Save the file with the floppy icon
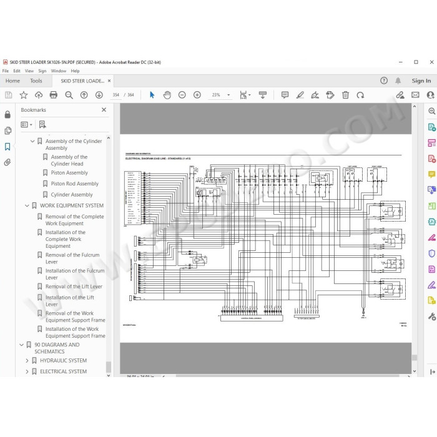The height and width of the screenshot is (437, 437). (x=8, y=95)
